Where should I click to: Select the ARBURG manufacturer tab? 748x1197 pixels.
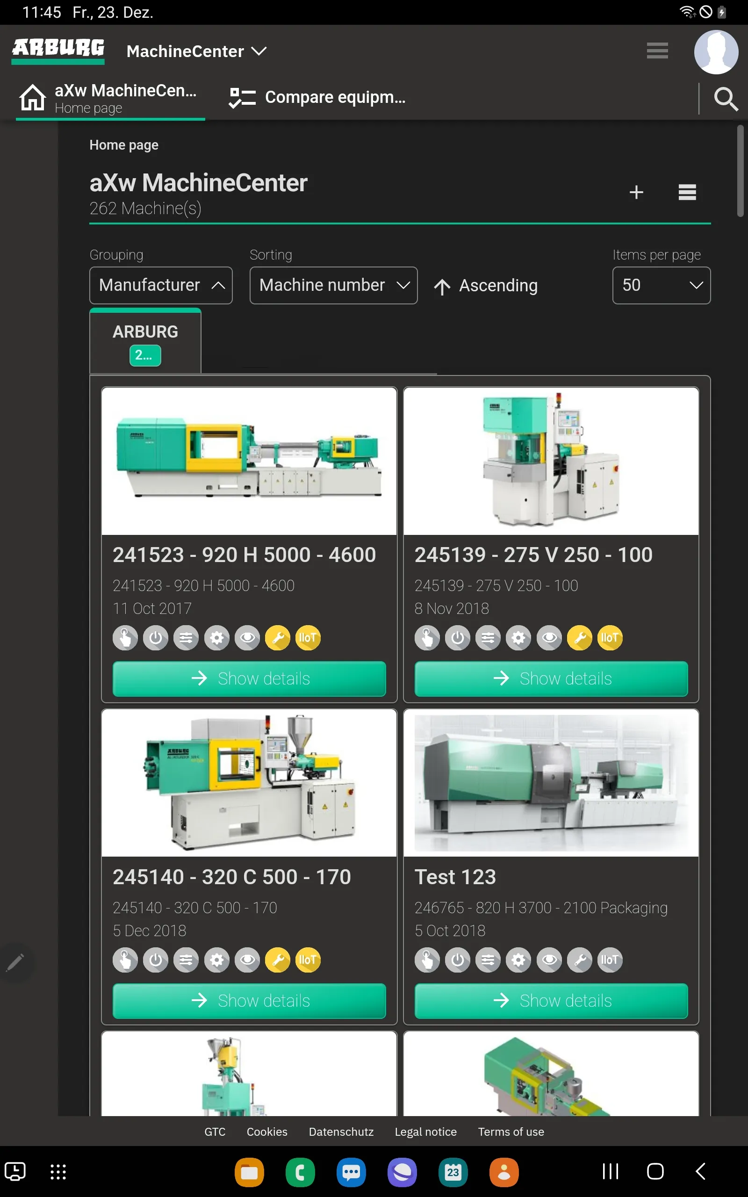point(145,341)
